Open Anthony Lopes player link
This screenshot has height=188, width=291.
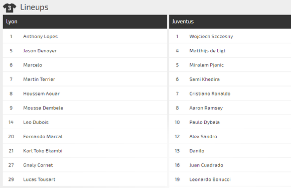click(x=40, y=37)
